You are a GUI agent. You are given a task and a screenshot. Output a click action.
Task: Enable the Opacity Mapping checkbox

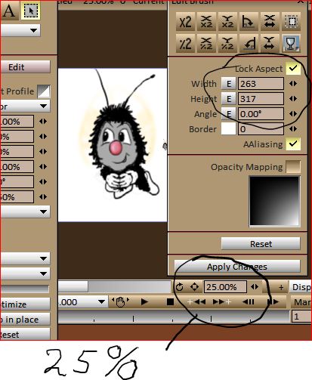click(x=293, y=167)
